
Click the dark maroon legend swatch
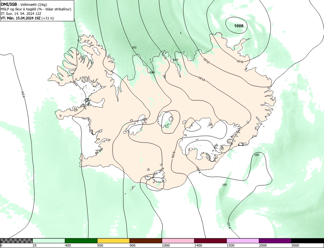coord(210,241)
